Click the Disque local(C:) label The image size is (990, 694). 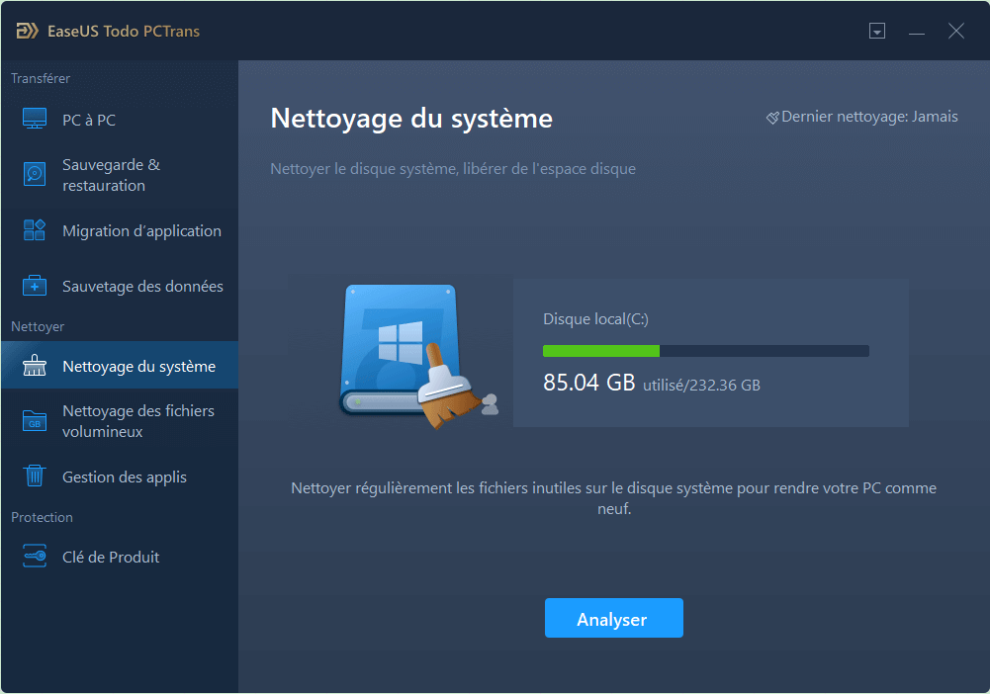pyautogui.click(x=595, y=319)
